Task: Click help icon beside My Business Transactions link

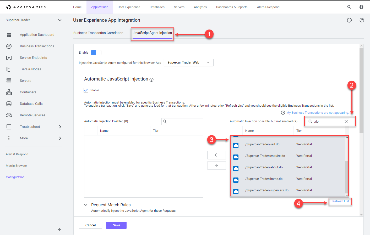Action: 283,113
